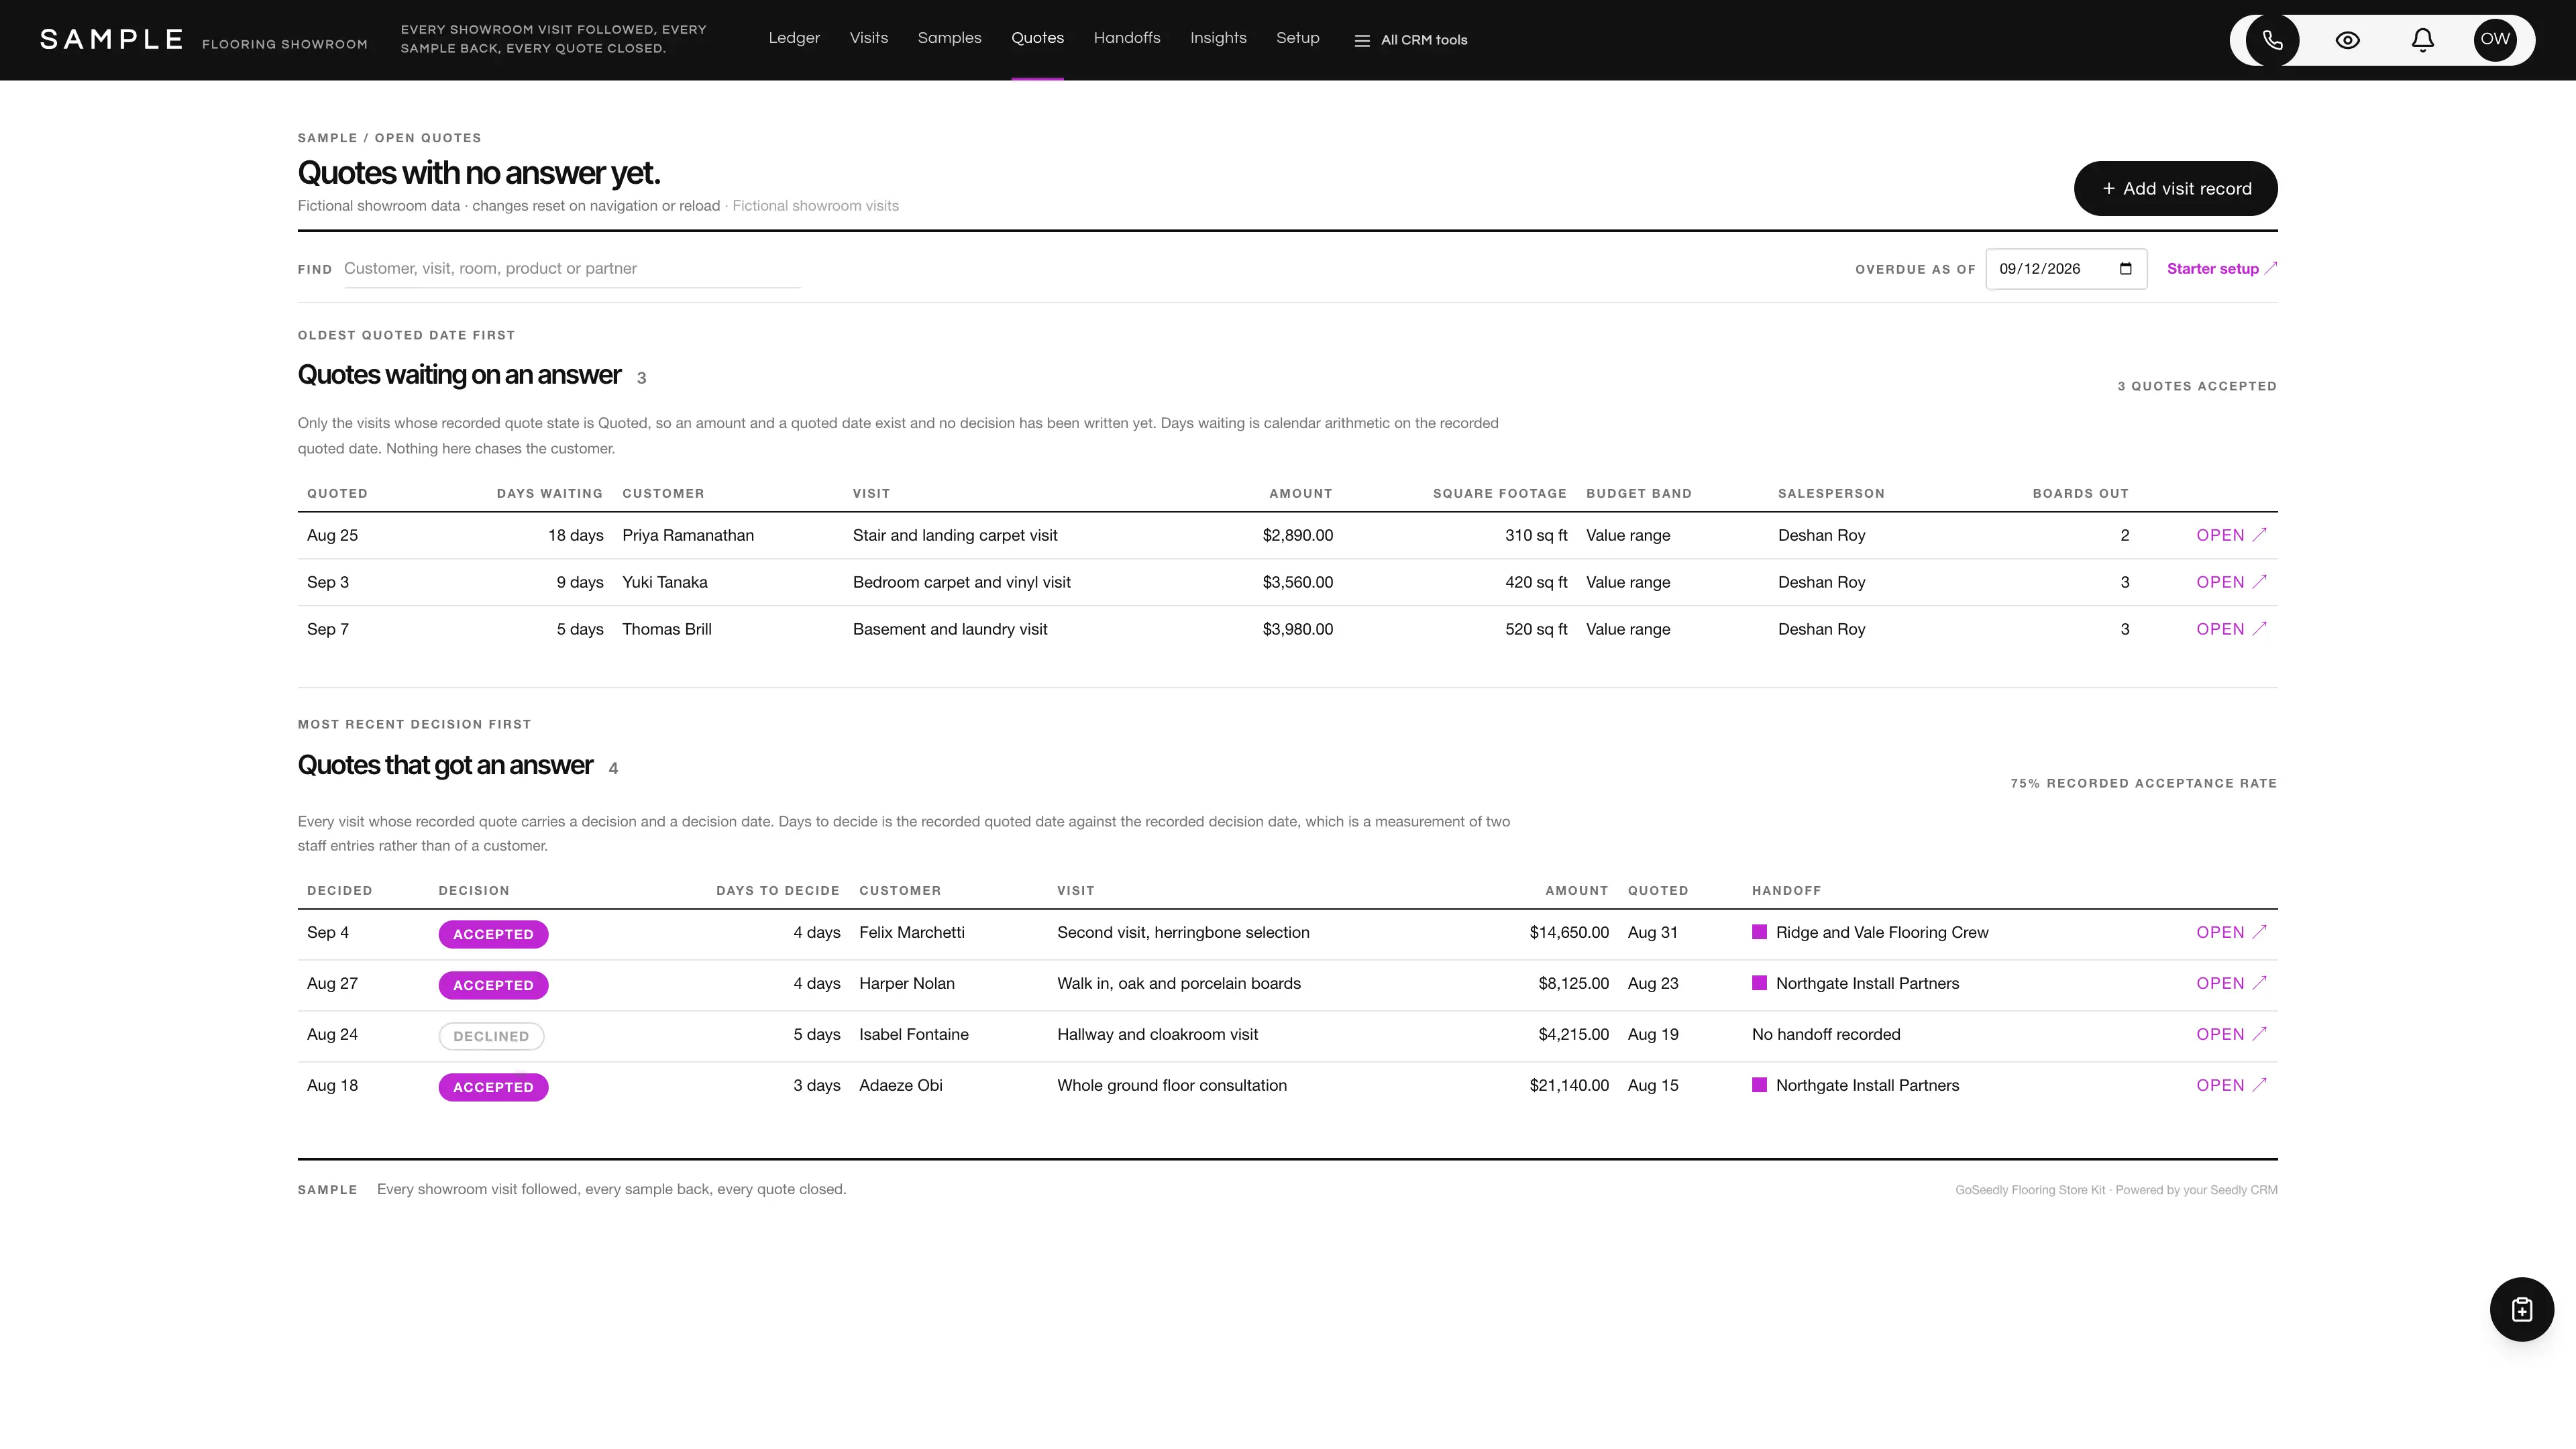Screen dimensions: 2576x1449
Task: Click Whole ground floor consultation cell
Action: coord(1171,1085)
